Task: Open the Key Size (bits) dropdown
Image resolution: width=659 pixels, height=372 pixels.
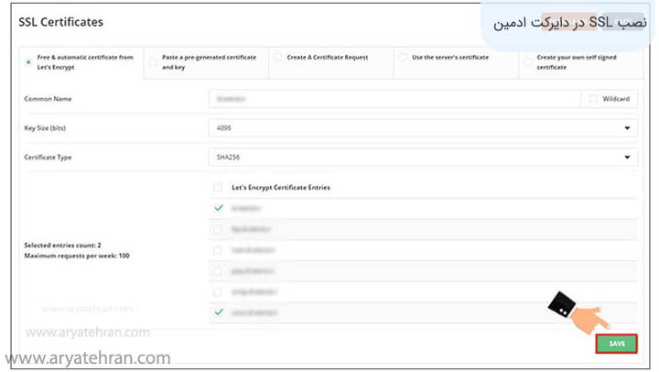Action: point(422,128)
